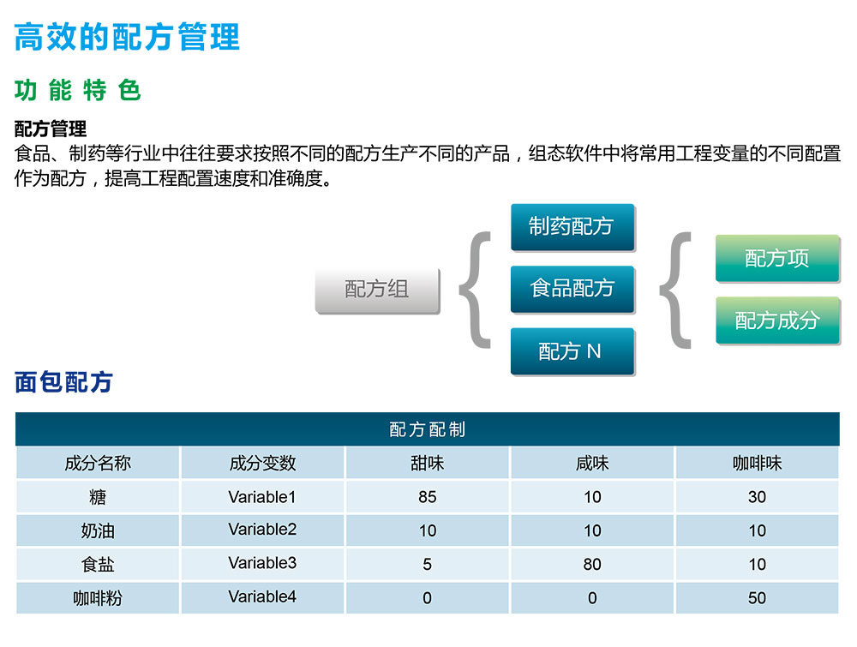Click the 配方组 gray button

tap(377, 290)
